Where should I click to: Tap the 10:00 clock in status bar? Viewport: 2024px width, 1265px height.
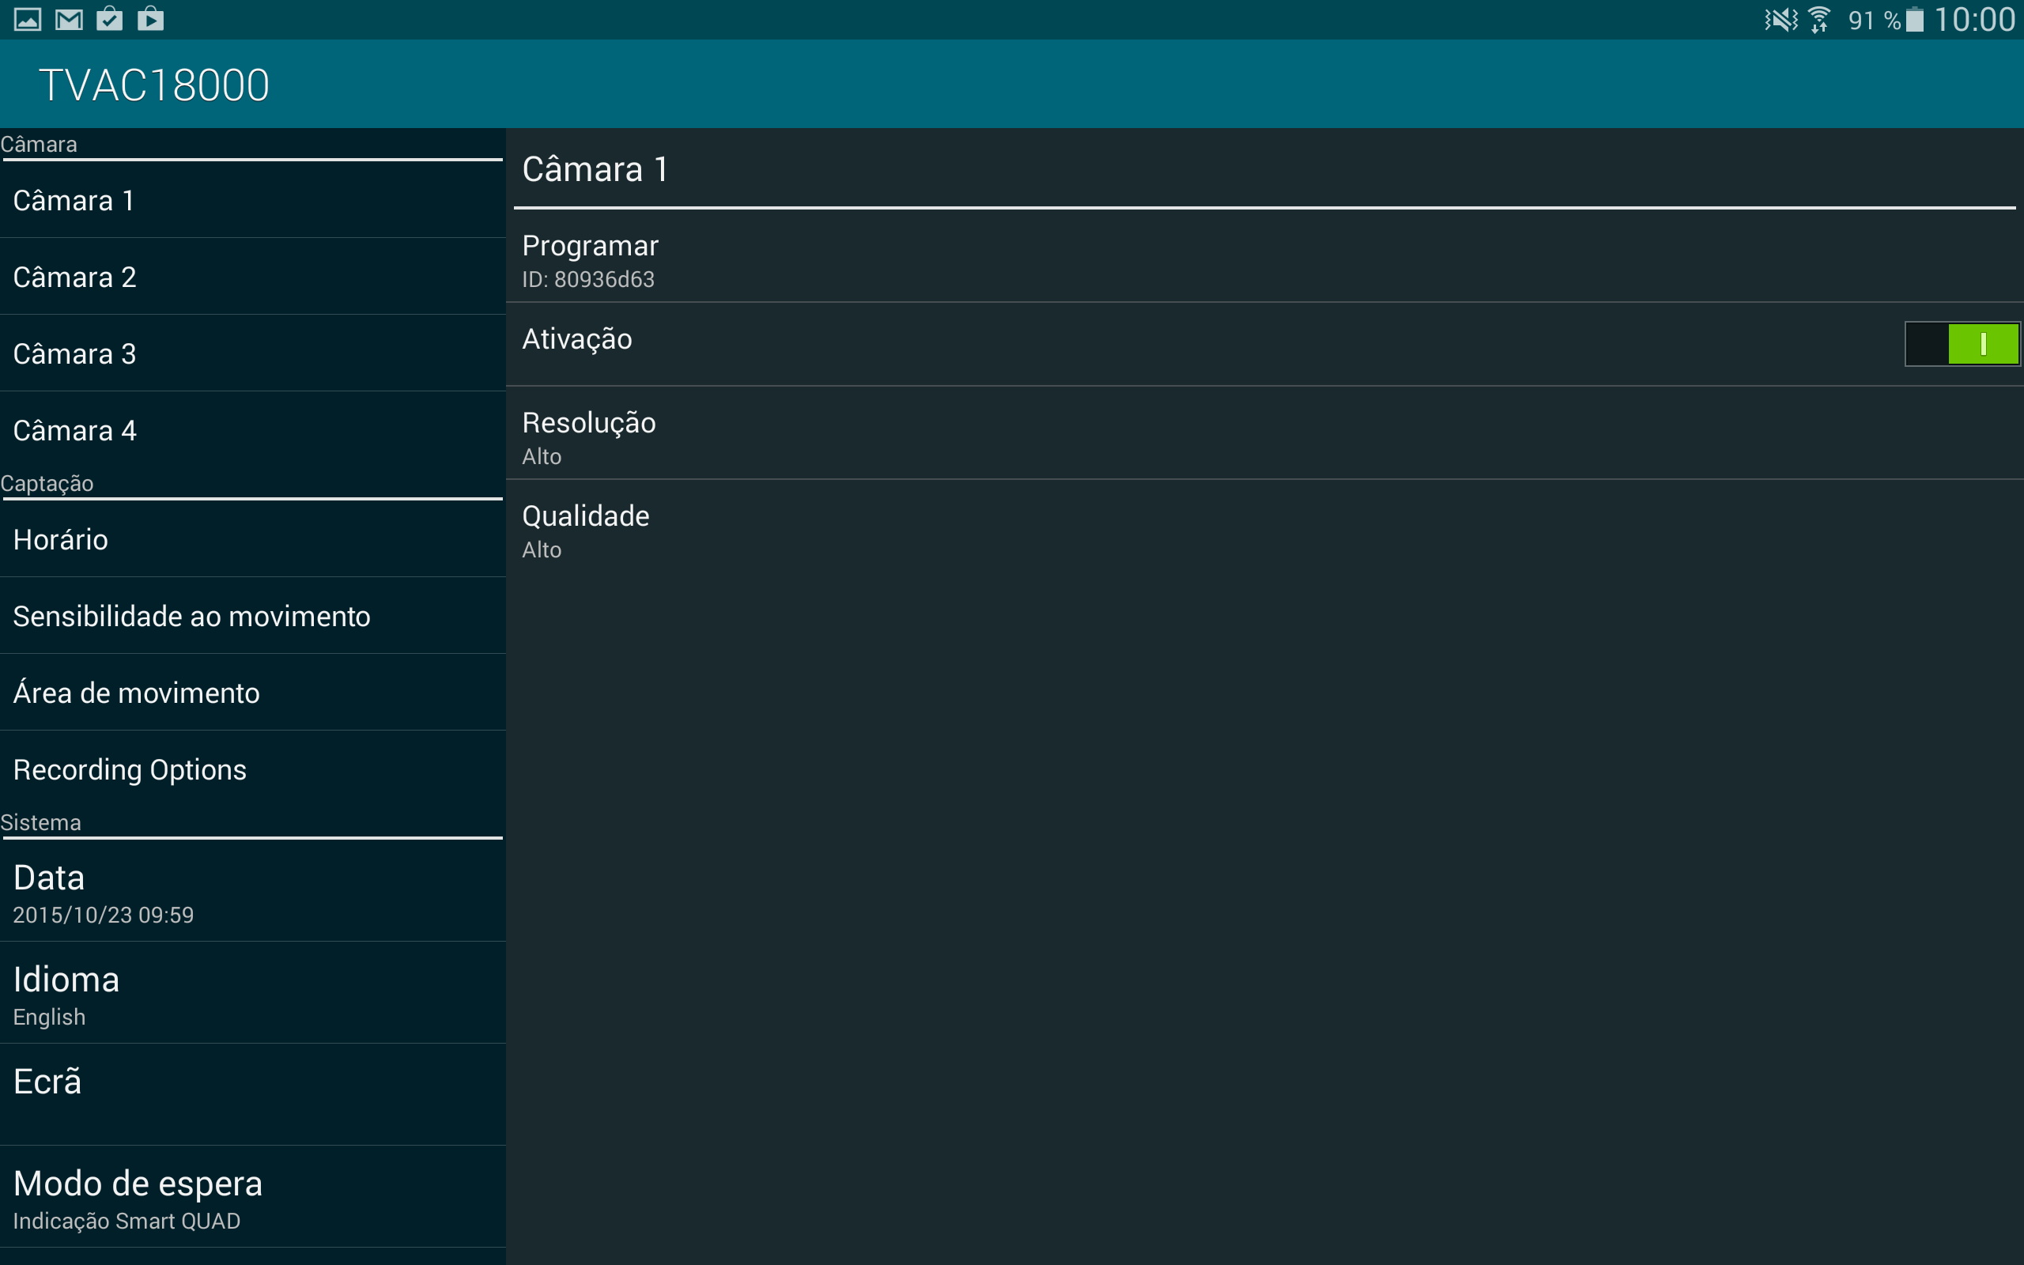[1975, 19]
